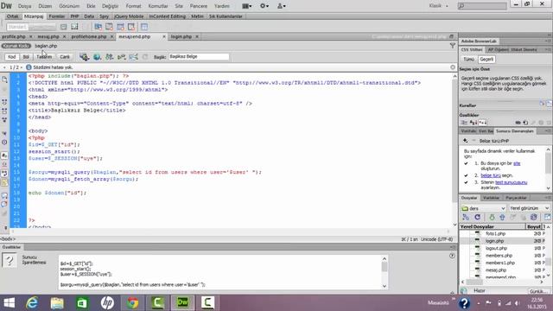Click the Get files green arrow icon
Viewport: 553px width, 311px height.
pyautogui.click(x=492, y=217)
